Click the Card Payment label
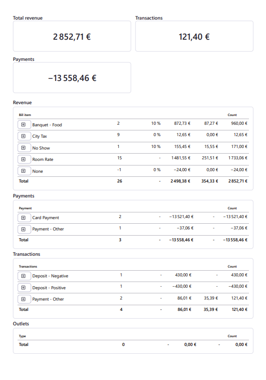266x380 pixels. point(45,218)
